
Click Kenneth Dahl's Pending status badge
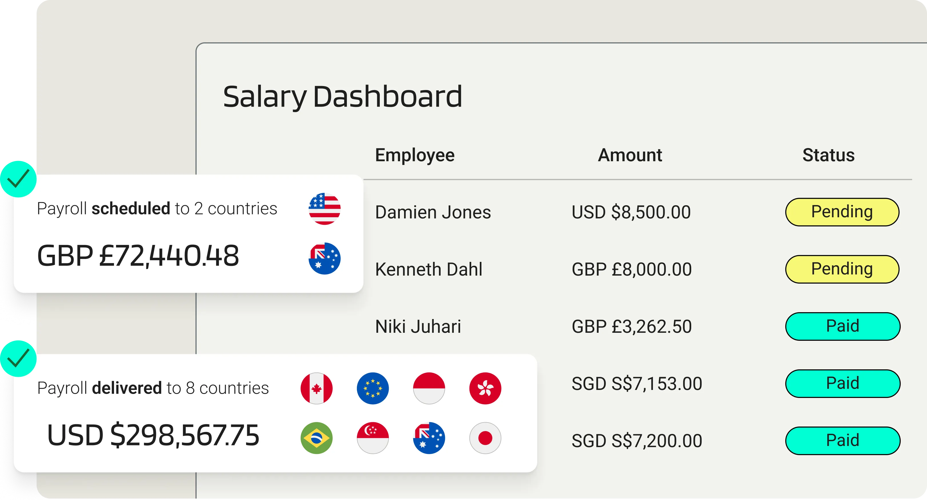(x=842, y=269)
